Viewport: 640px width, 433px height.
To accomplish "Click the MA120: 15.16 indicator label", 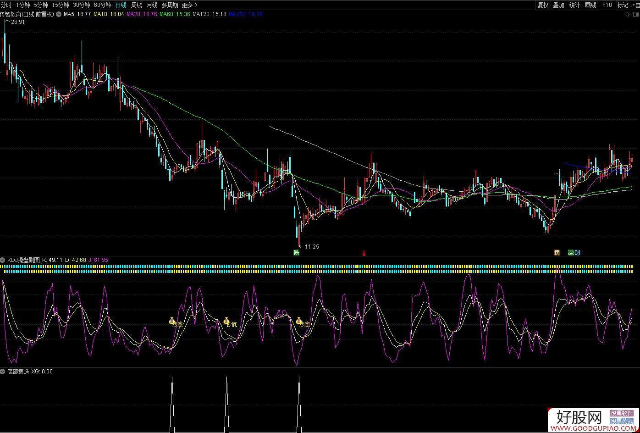I will (209, 14).
